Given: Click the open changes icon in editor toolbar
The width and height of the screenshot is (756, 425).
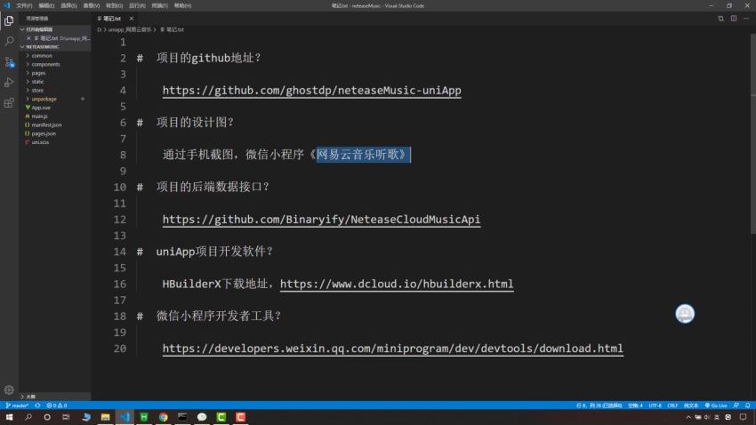Looking at the screenshot, I should point(720,19).
